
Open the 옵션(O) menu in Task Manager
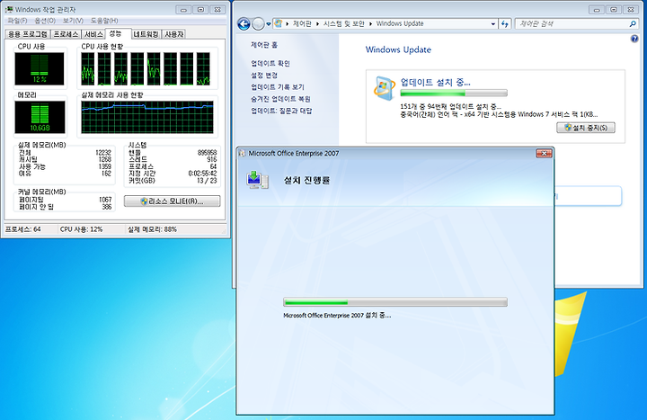coord(45,21)
